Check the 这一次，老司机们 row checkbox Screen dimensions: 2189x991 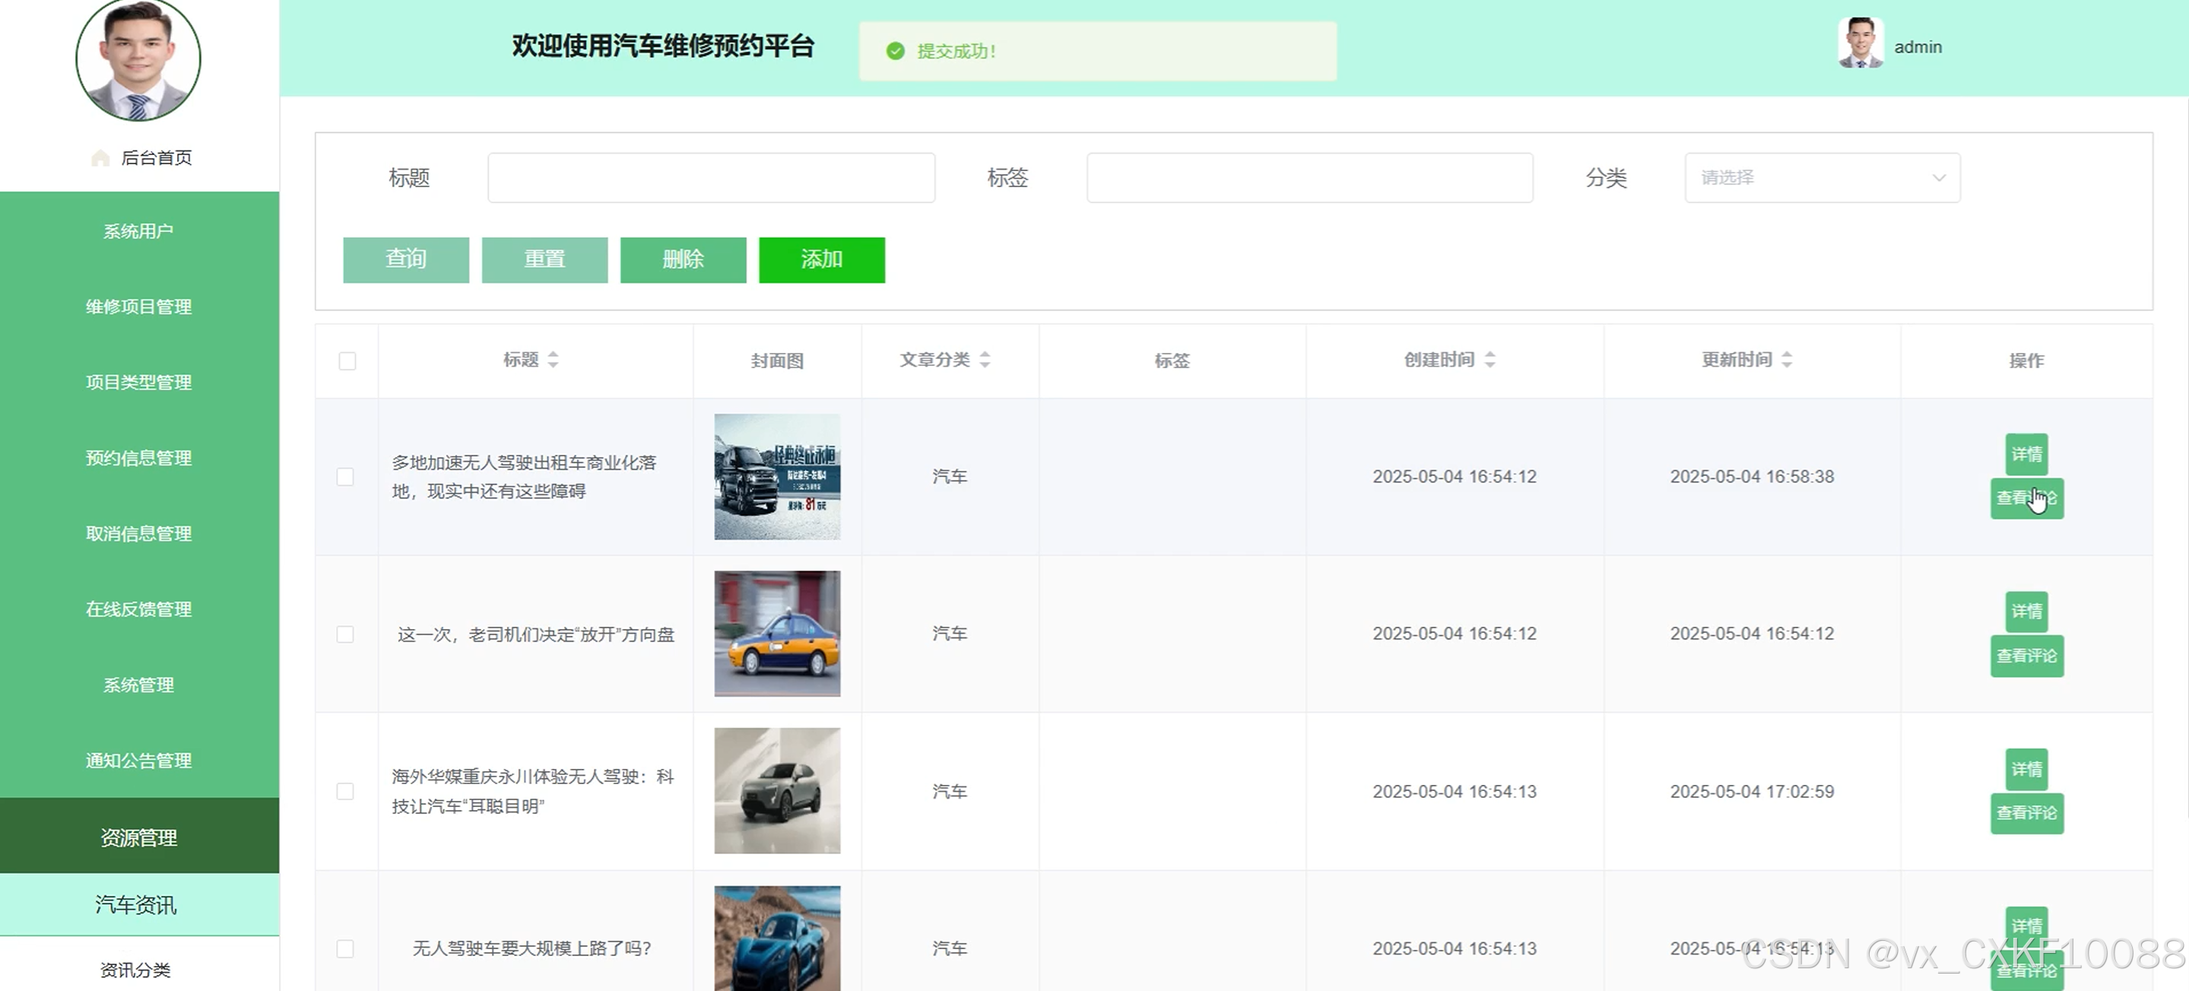[x=345, y=634]
